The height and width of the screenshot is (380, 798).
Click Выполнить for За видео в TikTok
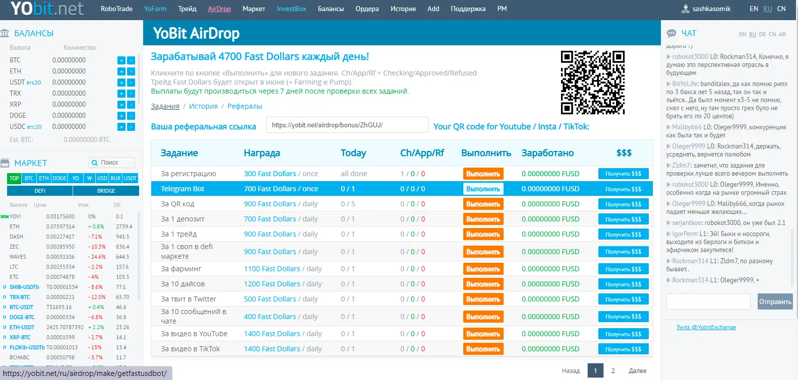coord(483,349)
